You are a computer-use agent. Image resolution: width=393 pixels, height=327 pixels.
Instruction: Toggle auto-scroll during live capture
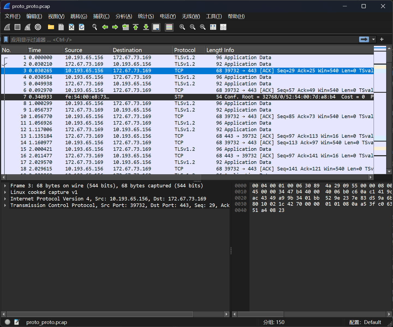pyautogui.click(x=156, y=27)
